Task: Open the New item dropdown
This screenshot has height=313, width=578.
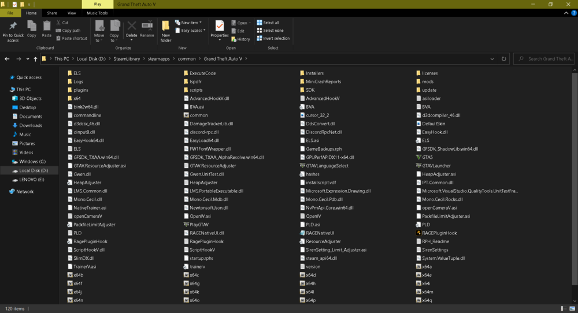Action: [188, 23]
